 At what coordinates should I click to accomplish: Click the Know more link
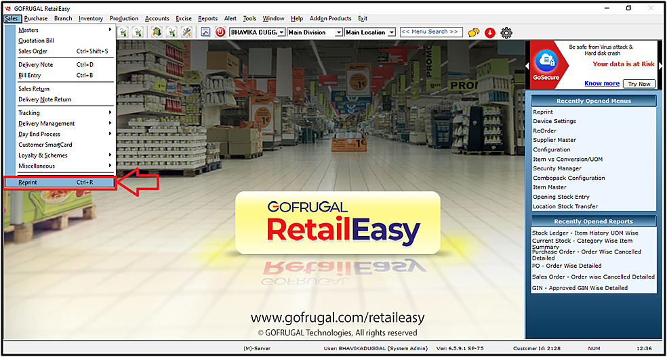[601, 83]
